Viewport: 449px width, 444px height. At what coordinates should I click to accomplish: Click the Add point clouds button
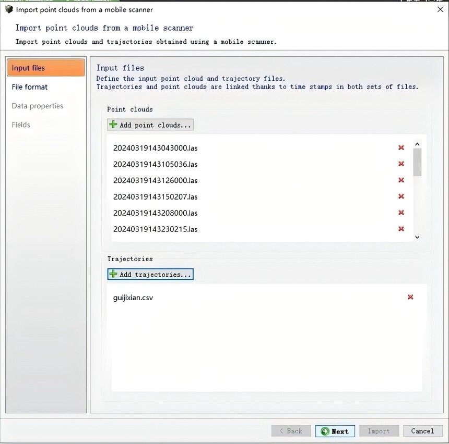point(150,125)
